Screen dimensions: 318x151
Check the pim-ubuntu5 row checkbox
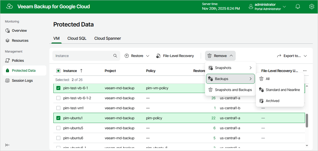[58, 128]
